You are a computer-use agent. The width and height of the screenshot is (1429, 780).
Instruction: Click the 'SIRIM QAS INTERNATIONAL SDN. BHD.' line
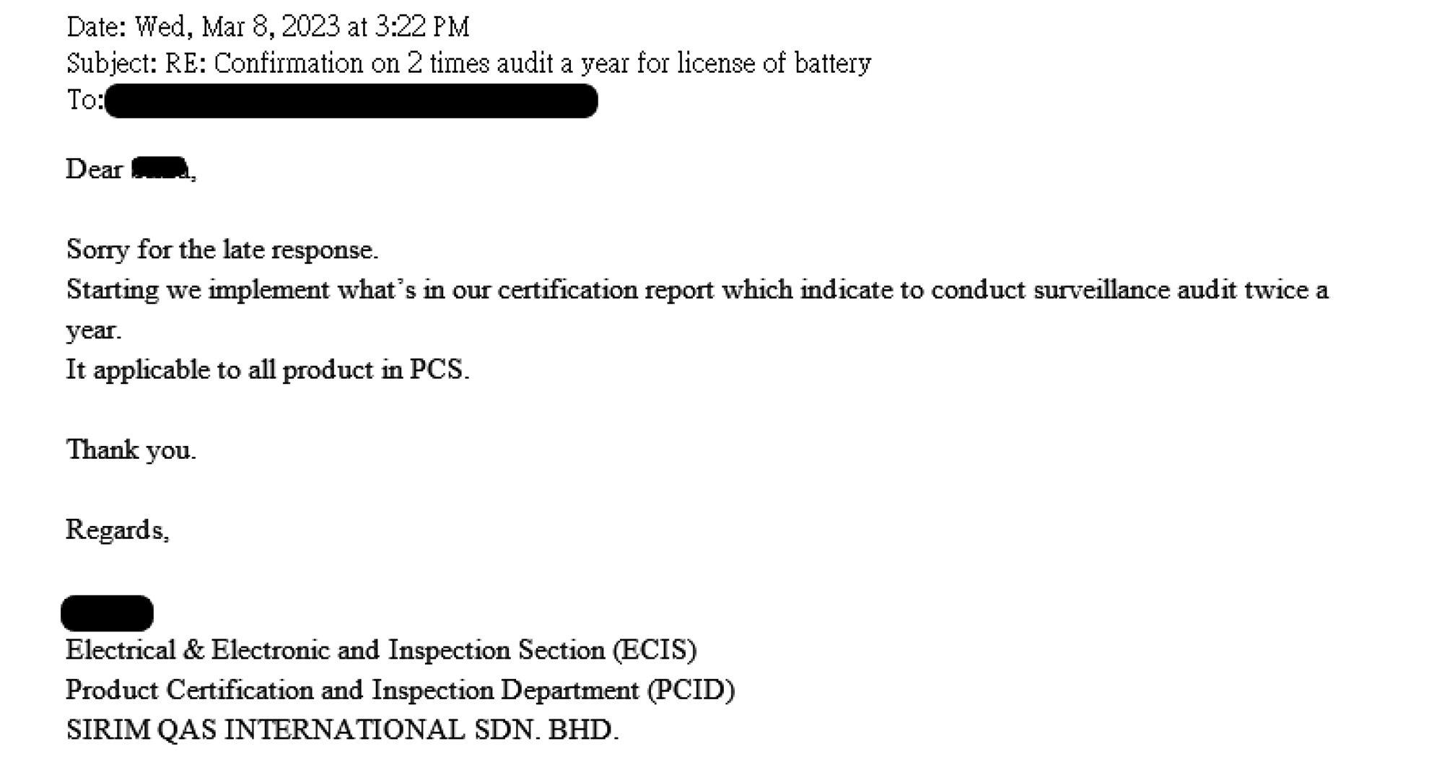343,729
